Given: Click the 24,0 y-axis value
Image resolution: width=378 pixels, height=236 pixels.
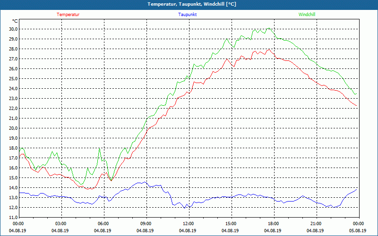Looking at the screenshot, I should coord(14,89).
